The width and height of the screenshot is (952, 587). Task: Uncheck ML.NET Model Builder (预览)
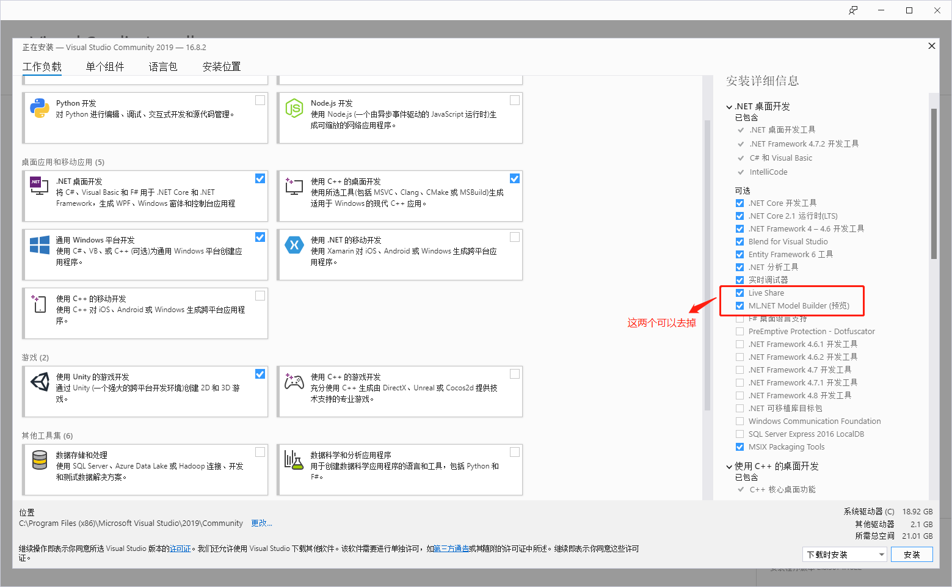point(739,305)
